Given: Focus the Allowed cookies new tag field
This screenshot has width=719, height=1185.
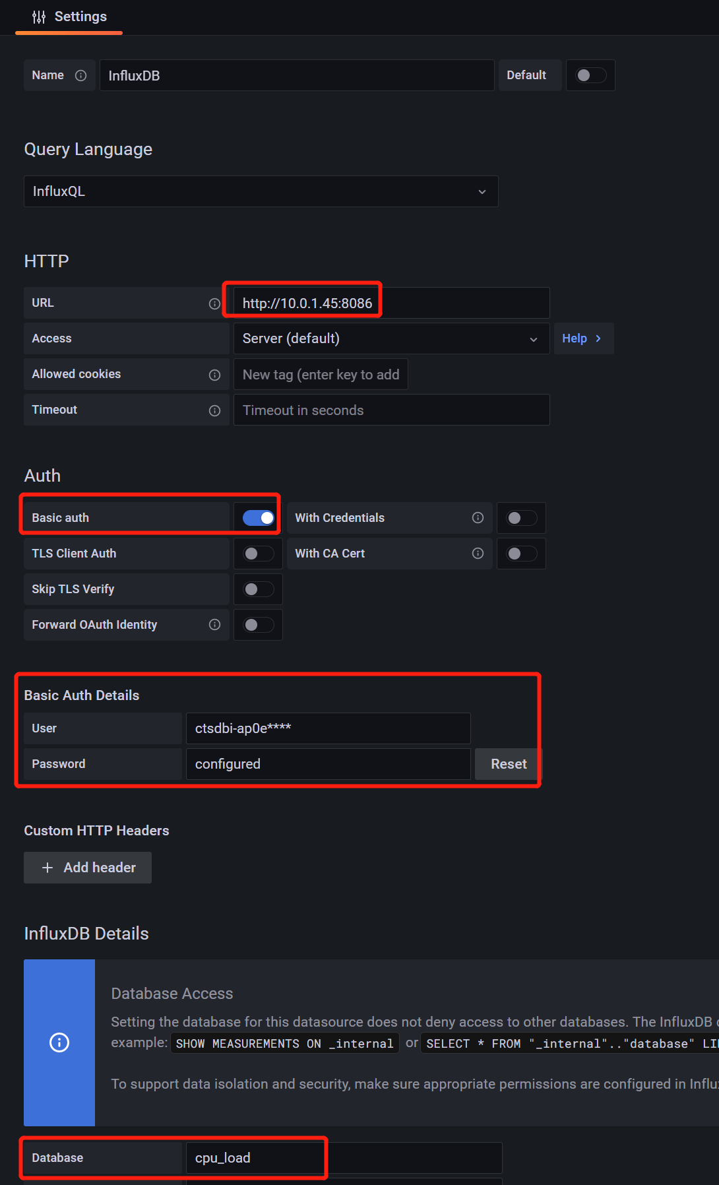Looking at the screenshot, I should [321, 374].
